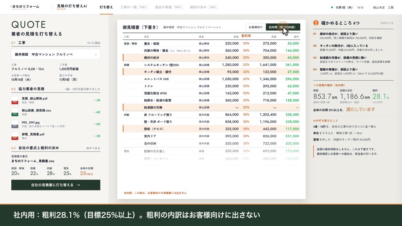Screen dimensions: 402x226
Task: Open the 工事の一覧 tab
Action: pos(134,7)
